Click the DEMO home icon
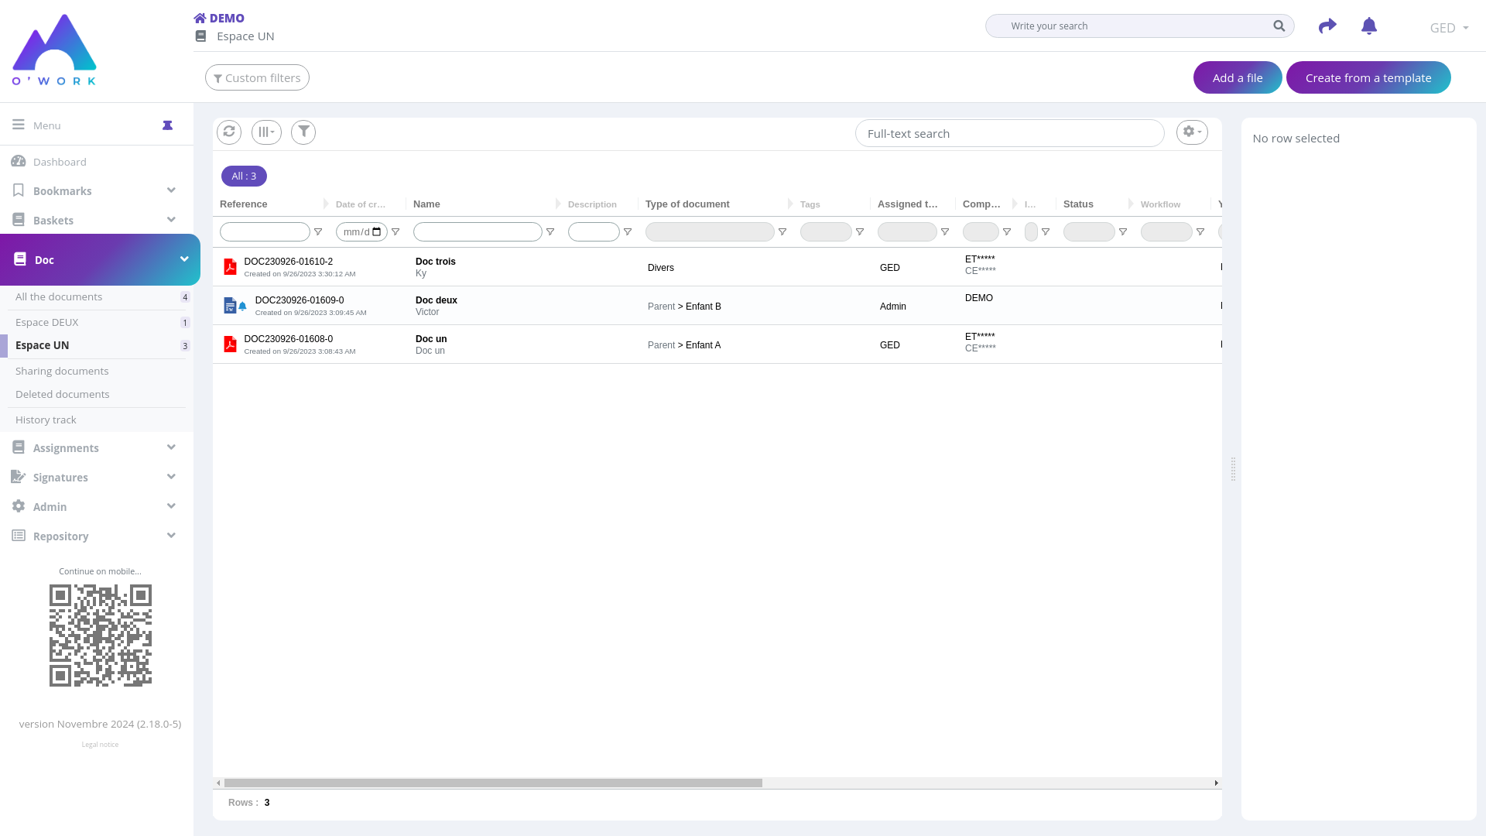Screen dimensions: 1486x836 (200, 19)
